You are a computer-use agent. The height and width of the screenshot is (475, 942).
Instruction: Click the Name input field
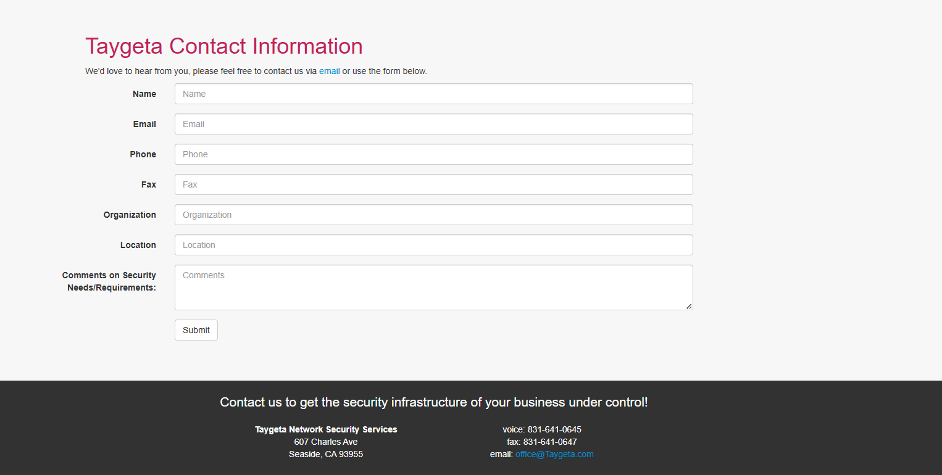[x=433, y=94]
